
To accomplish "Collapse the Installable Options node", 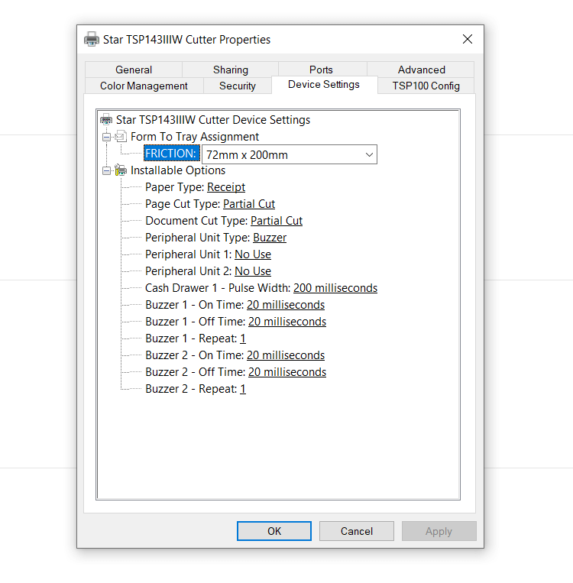I will (x=106, y=171).
